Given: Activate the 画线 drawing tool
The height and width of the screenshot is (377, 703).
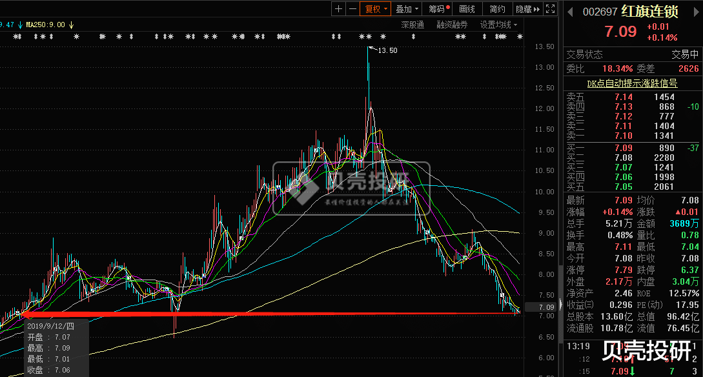Looking at the screenshot, I should pos(467,8).
